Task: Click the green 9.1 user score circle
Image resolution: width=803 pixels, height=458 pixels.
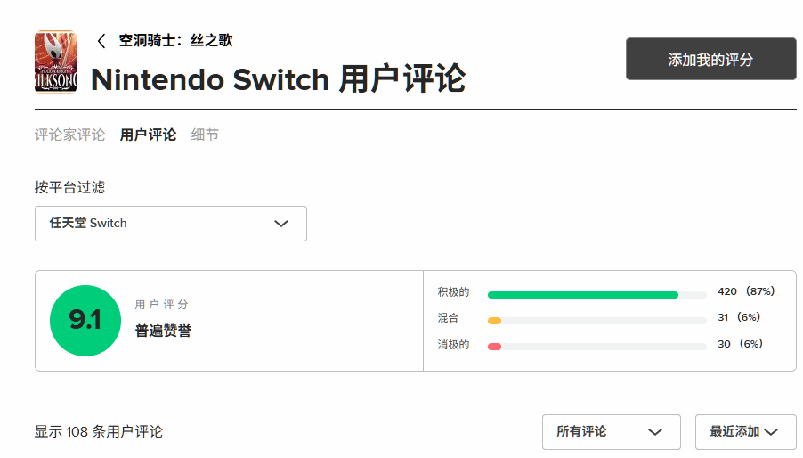Action: (x=85, y=320)
